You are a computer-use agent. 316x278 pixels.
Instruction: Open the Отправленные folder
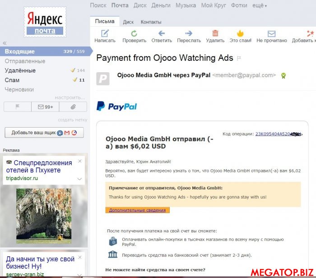(25, 61)
